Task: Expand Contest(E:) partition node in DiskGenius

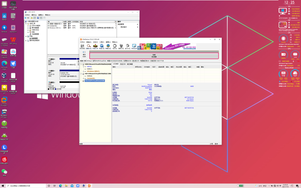Action: click(x=83, y=78)
